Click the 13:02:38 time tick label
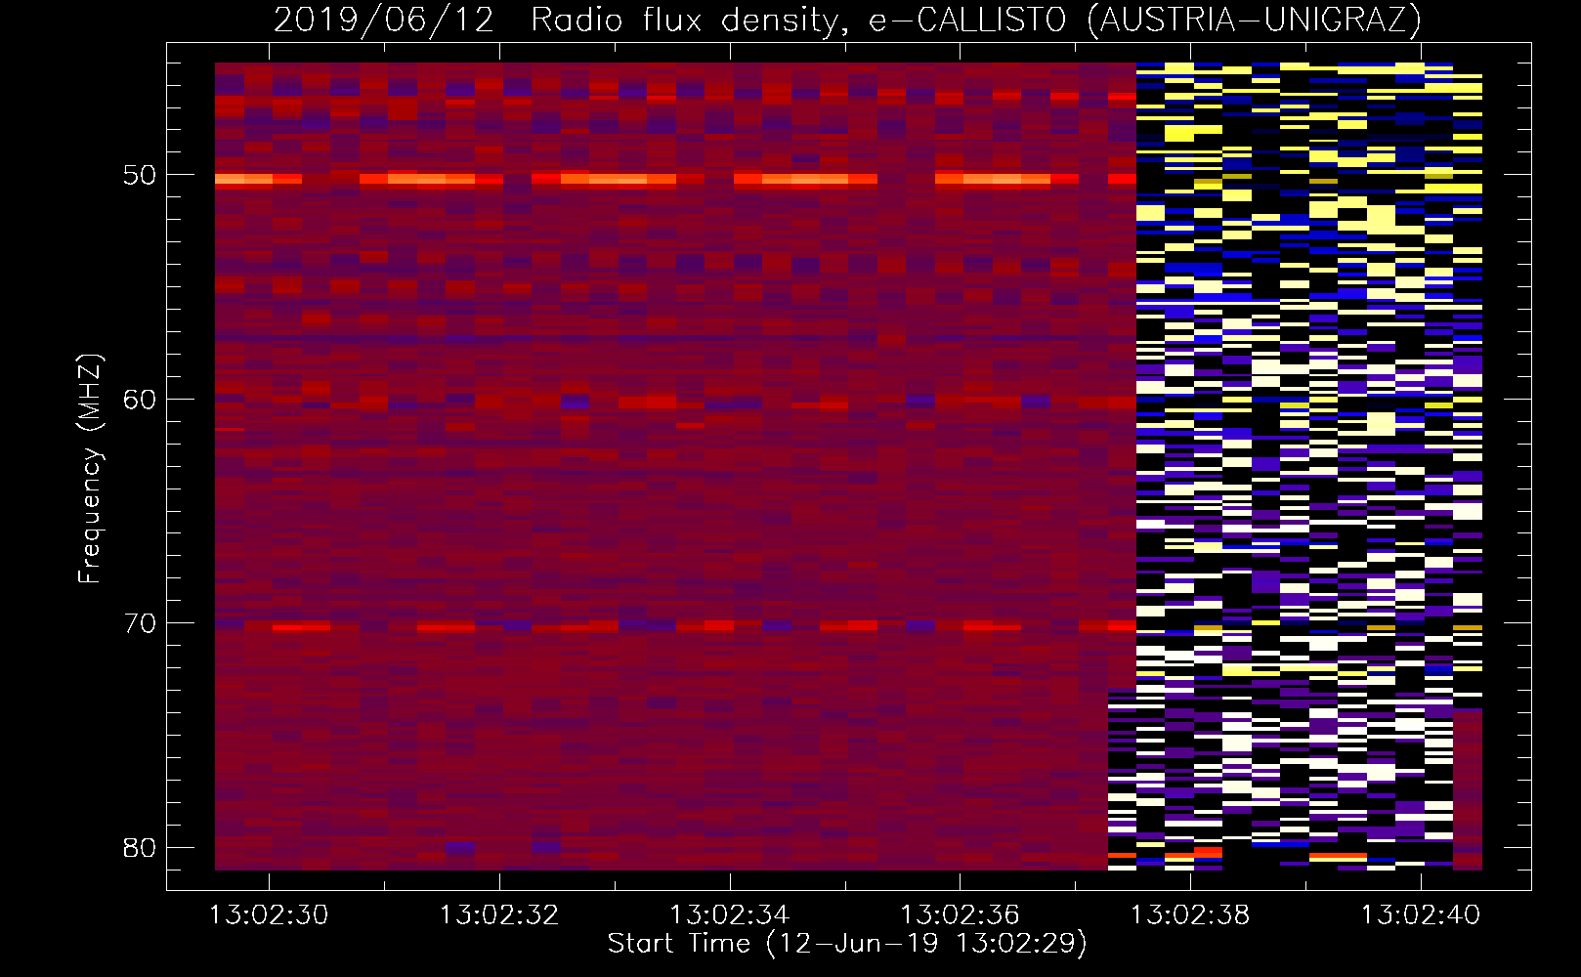The width and height of the screenshot is (1581, 977). tap(1190, 914)
